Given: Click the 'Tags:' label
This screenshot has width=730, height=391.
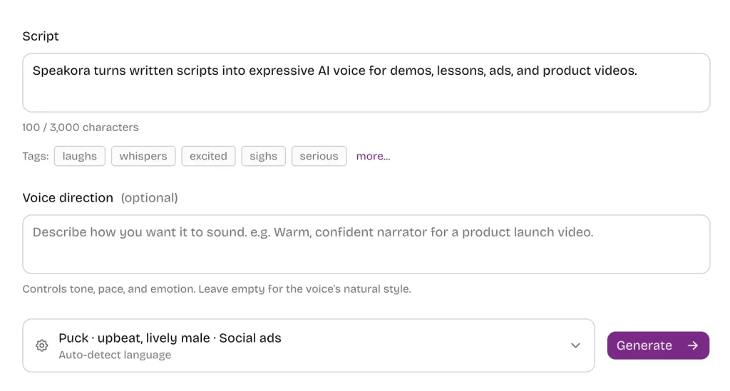Looking at the screenshot, I should [36, 156].
